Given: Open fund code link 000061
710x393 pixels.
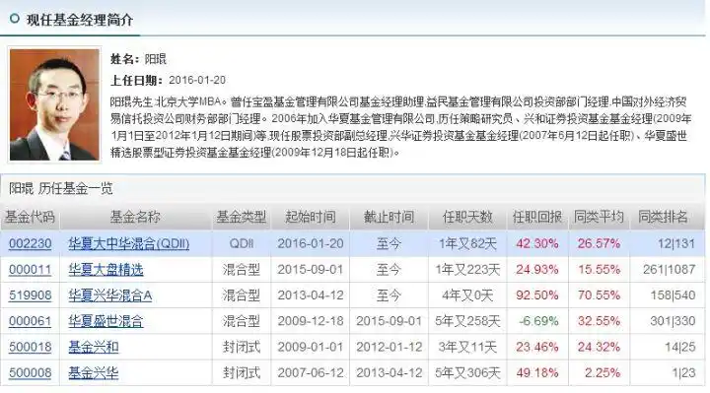Looking at the screenshot, I should pos(30,321).
